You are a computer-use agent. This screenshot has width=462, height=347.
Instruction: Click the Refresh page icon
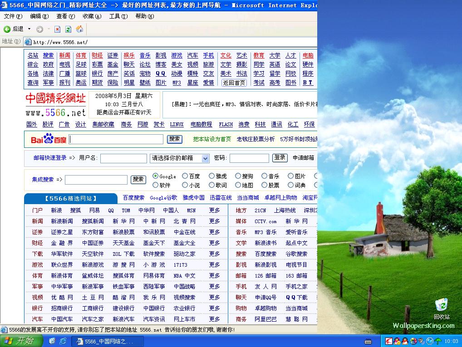[68, 29]
